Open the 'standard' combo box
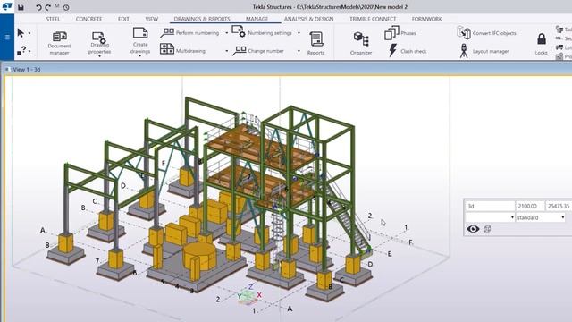This screenshot has height=322, width=572. click(x=541, y=217)
